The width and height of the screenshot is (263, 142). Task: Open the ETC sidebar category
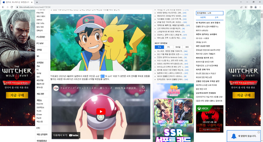point(38,128)
